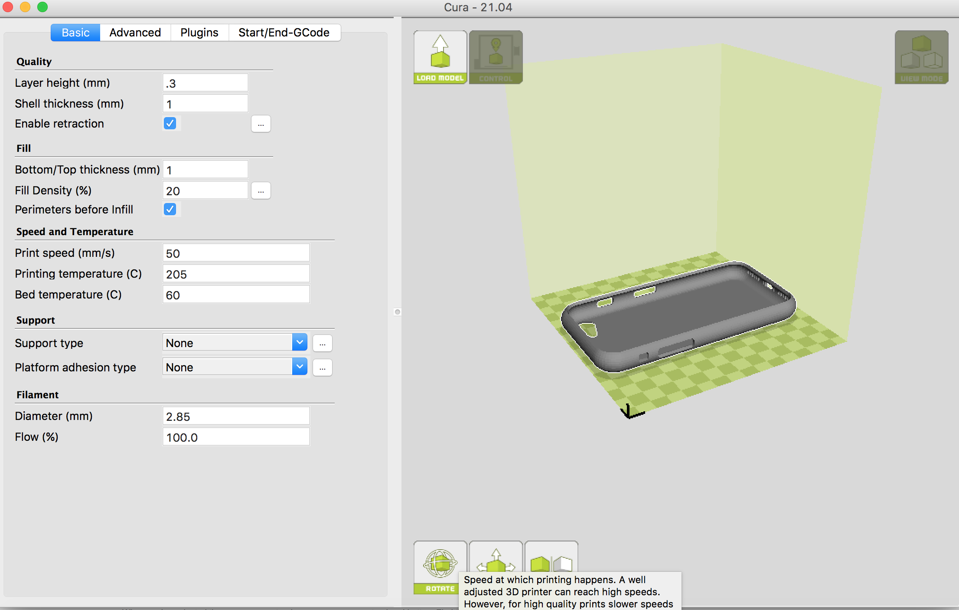Toggle the Enable retraction checkbox
This screenshot has width=959, height=610.
point(170,124)
